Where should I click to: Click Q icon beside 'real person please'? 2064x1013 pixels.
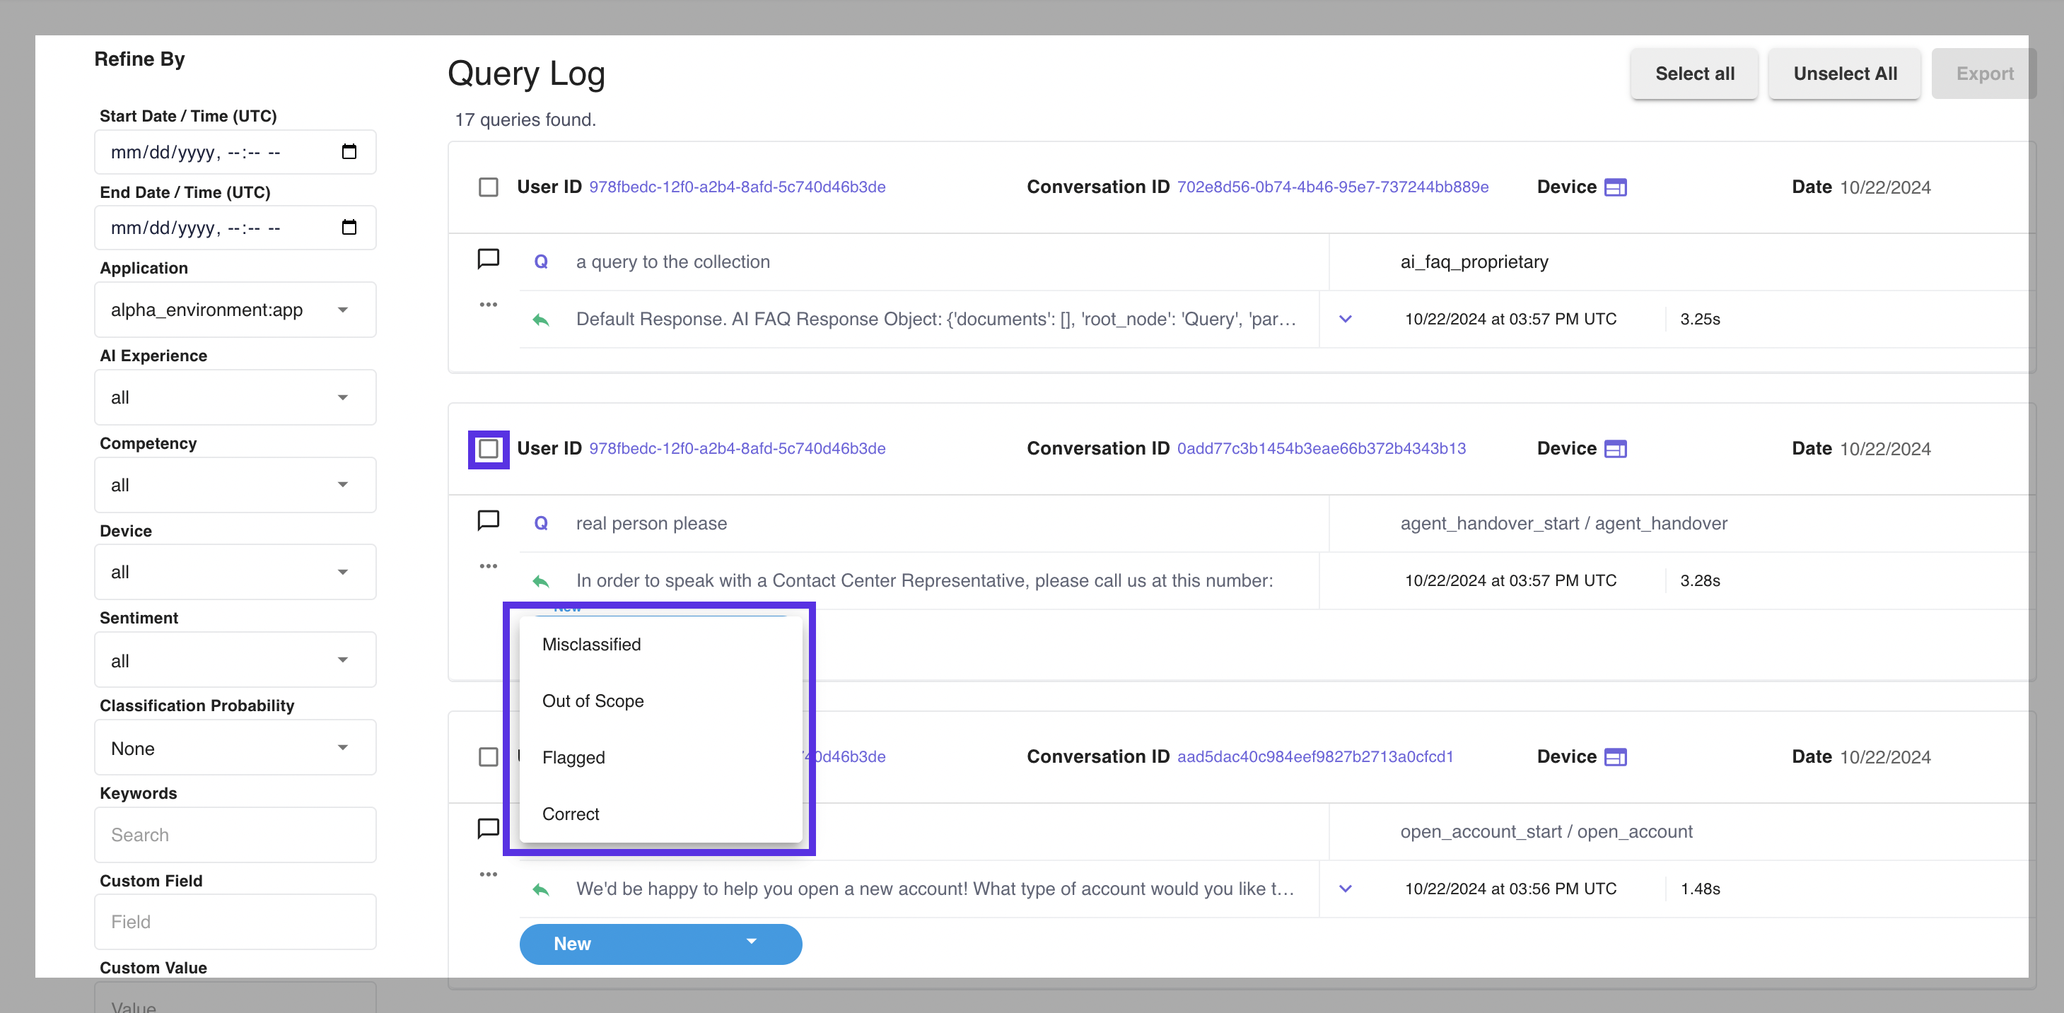(x=541, y=523)
